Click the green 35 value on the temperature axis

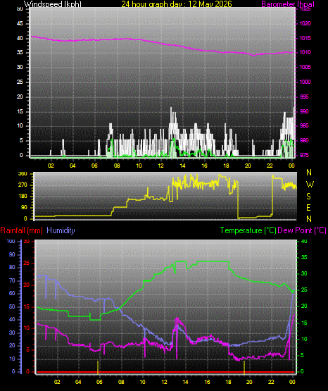(x=304, y=257)
